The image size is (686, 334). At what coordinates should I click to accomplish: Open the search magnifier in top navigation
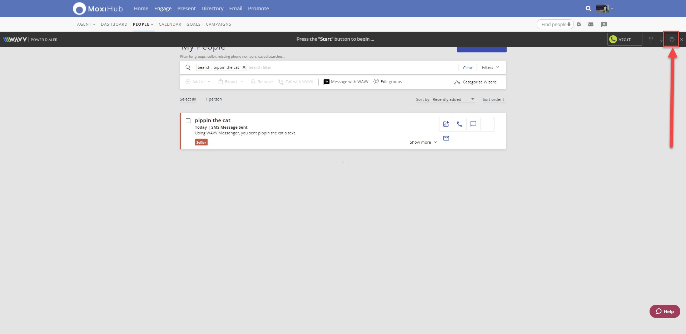click(588, 9)
